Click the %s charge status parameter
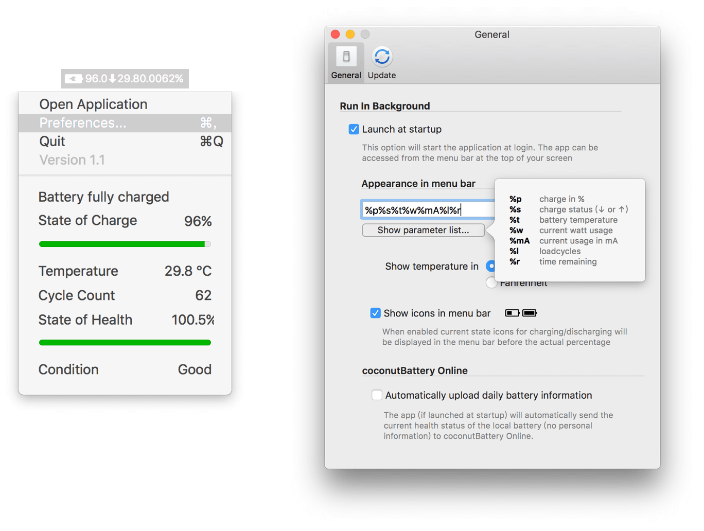 pos(569,209)
